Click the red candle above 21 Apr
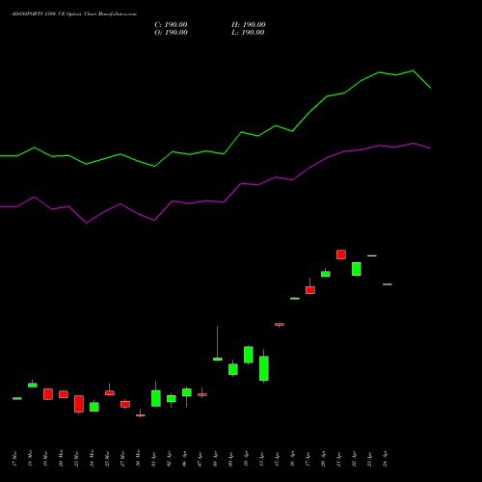The image size is (482, 482). coord(341,254)
